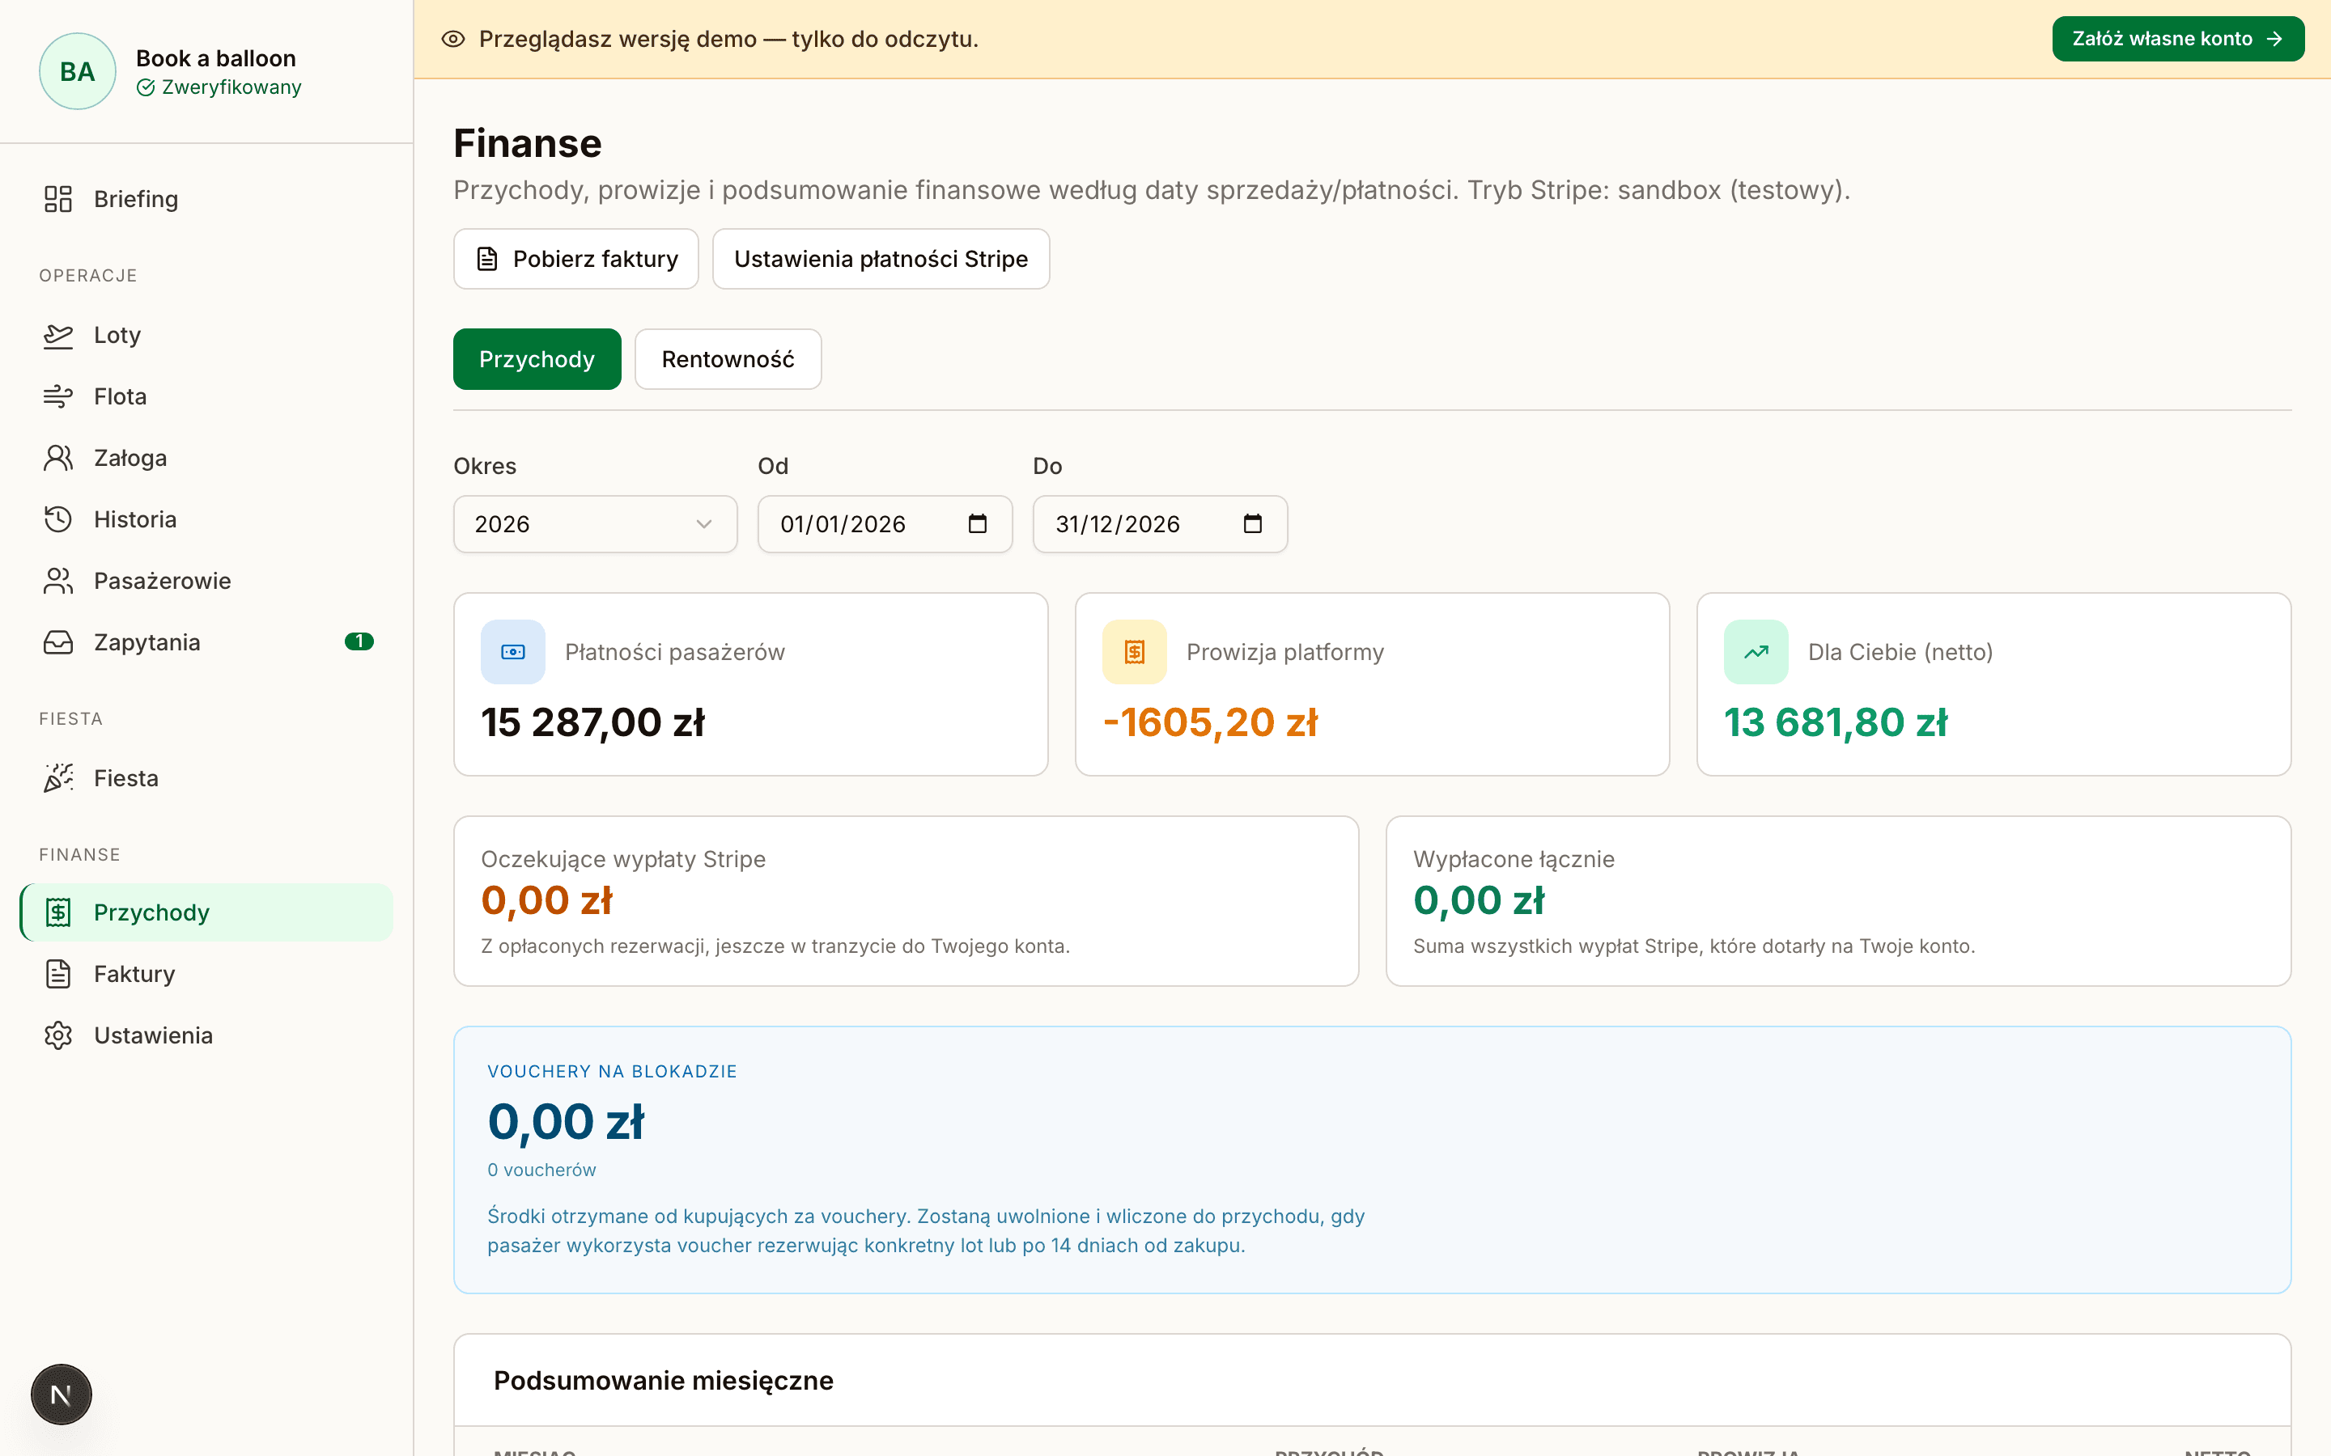
Task: Click the 15 287,00 zł amount
Action: [x=592, y=722]
